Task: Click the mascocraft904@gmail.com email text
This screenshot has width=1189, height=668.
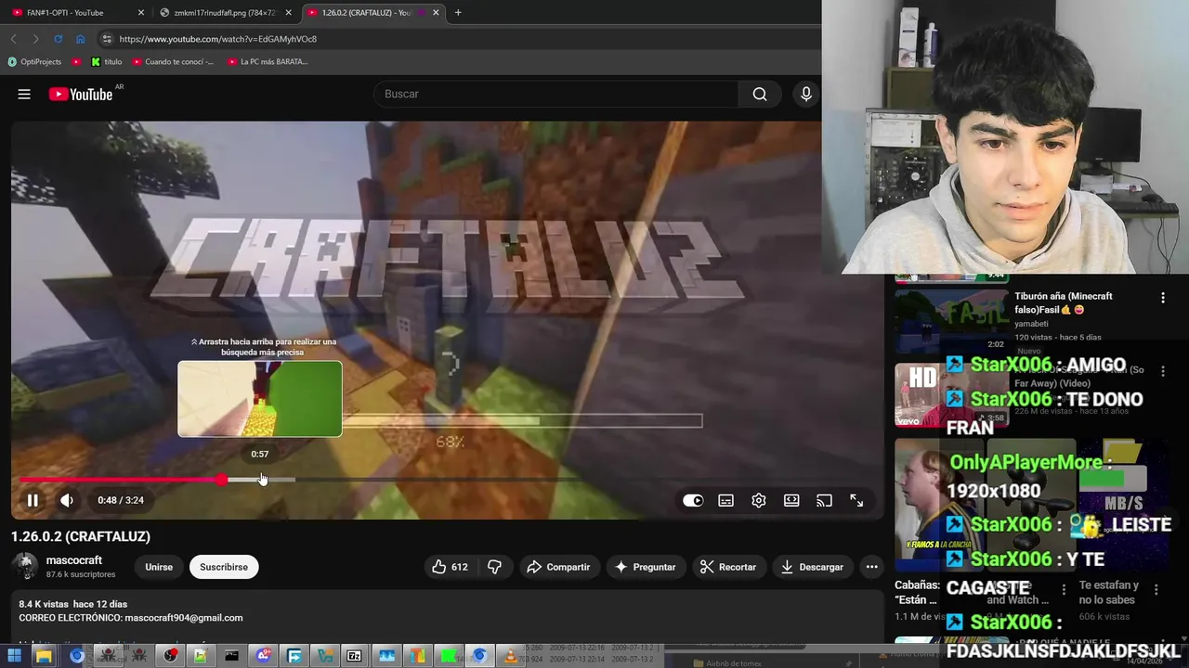Action: click(184, 618)
